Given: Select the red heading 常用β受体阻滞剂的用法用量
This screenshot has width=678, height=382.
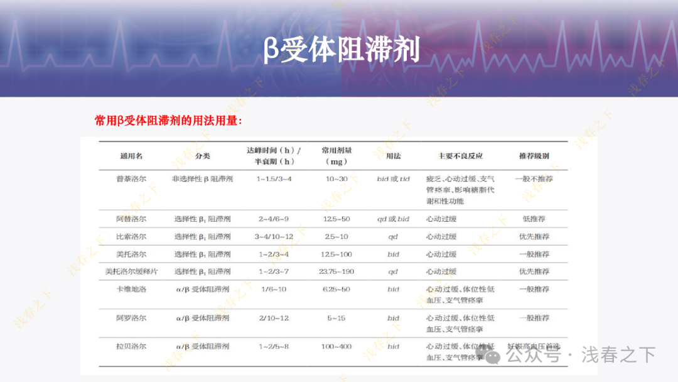Looking at the screenshot, I should [x=168, y=119].
